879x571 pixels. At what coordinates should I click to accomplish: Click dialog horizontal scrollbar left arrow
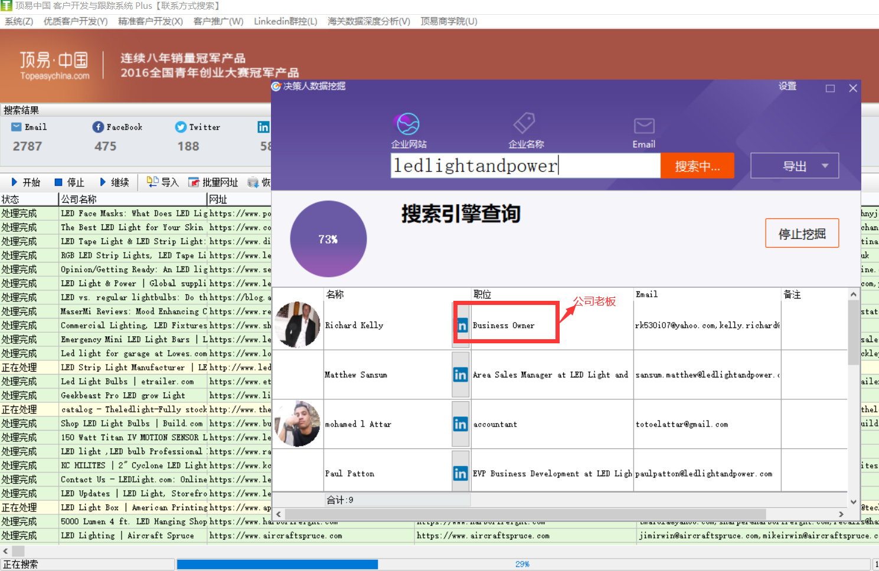coord(279,514)
